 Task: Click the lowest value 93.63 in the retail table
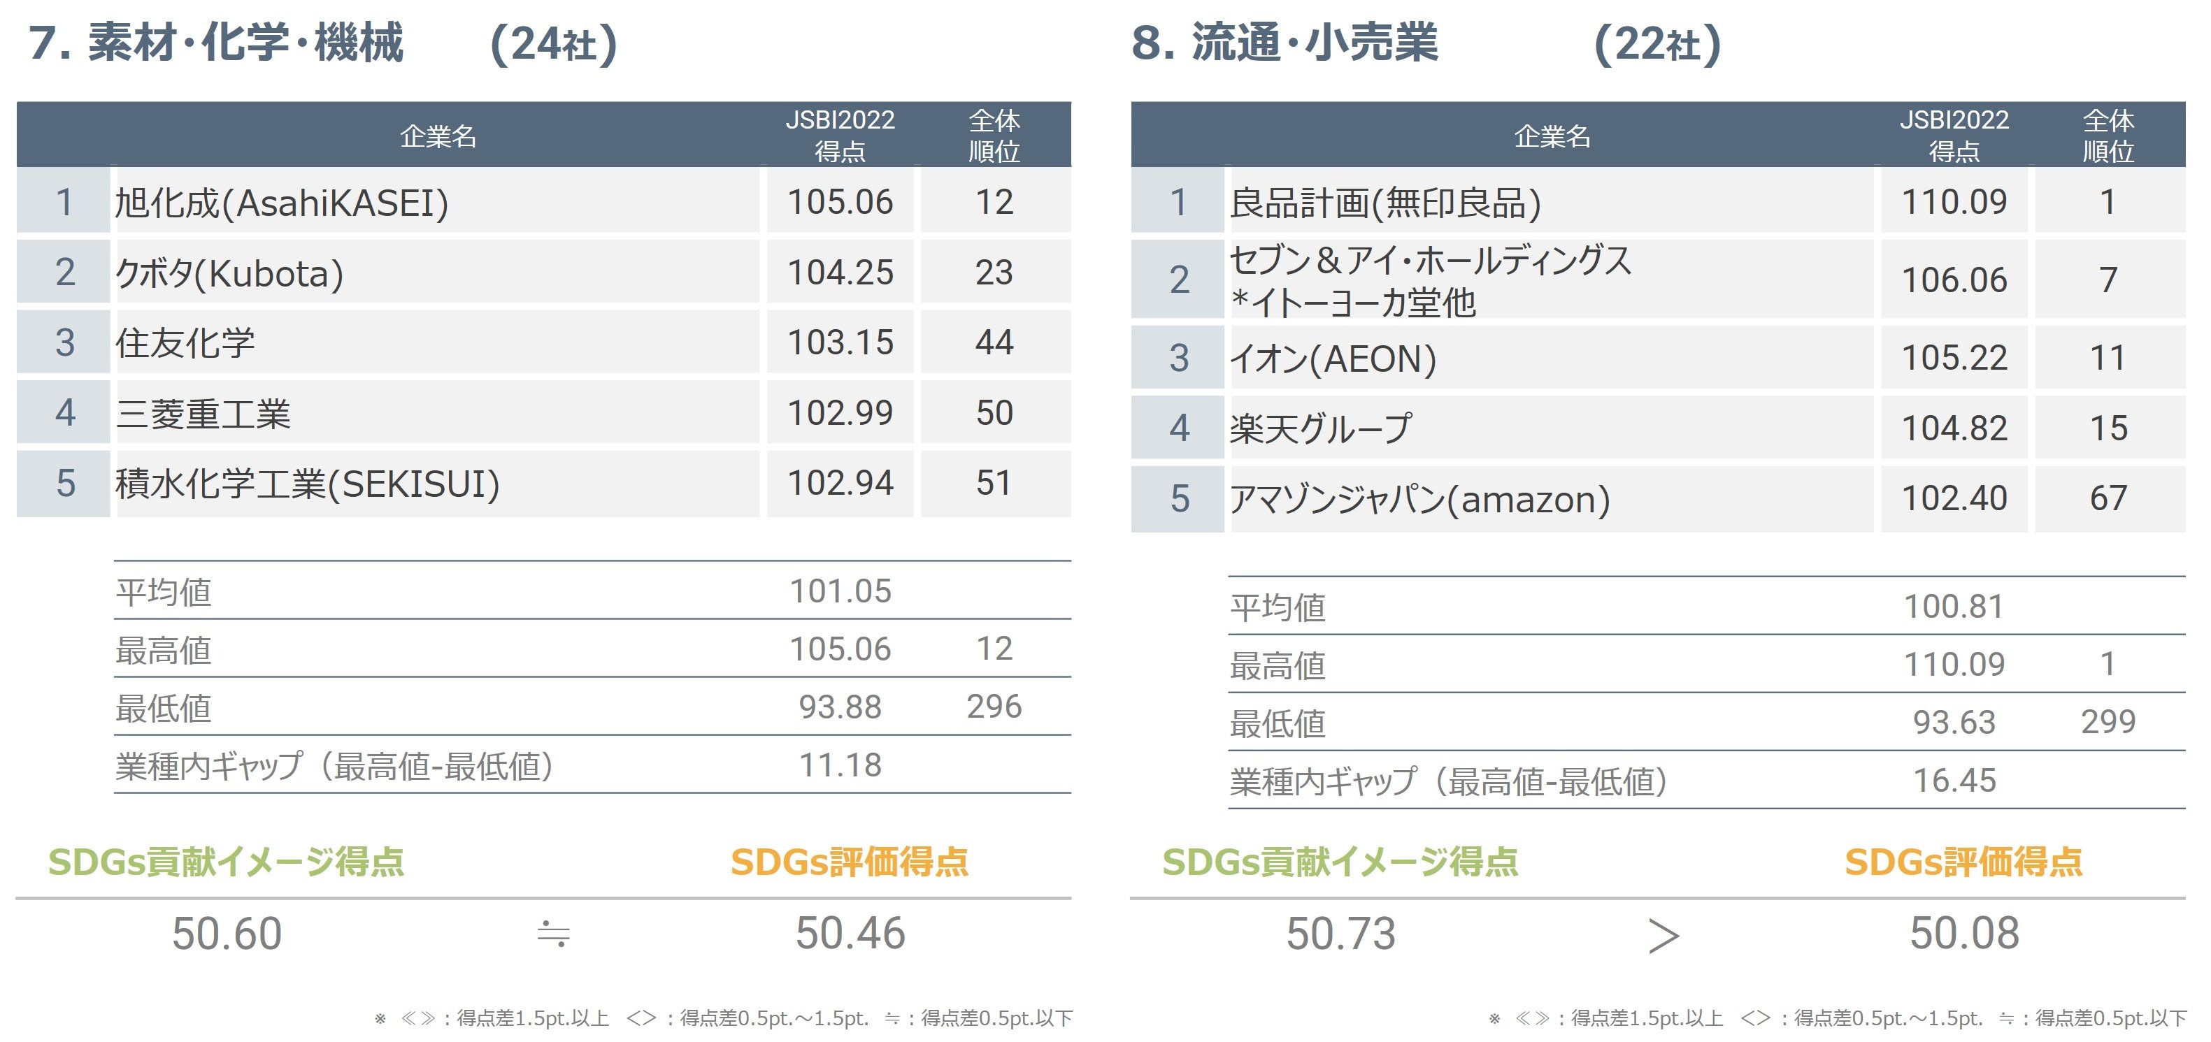(1954, 723)
